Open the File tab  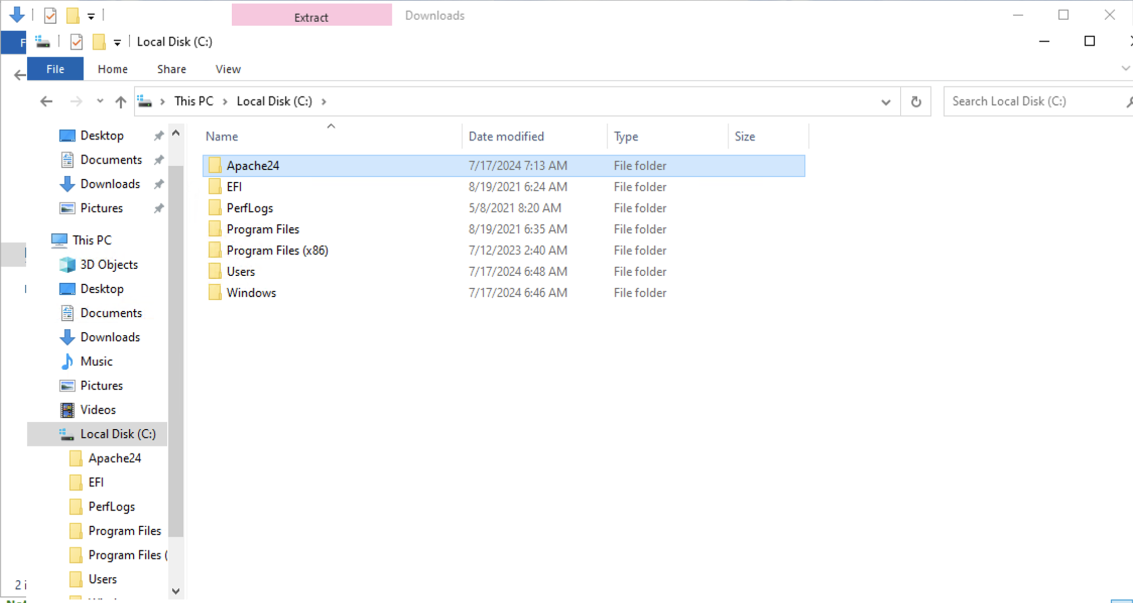coord(55,69)
